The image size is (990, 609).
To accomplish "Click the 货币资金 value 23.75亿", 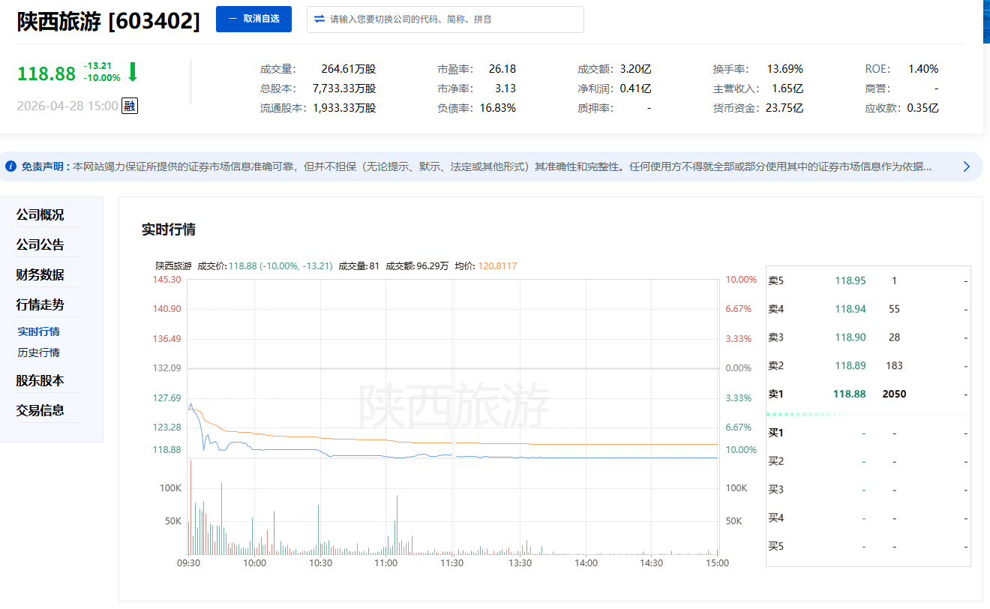I will point(784,108).
